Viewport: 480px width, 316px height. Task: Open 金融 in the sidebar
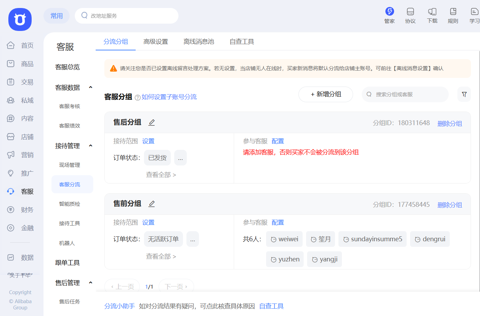point(21,228)
